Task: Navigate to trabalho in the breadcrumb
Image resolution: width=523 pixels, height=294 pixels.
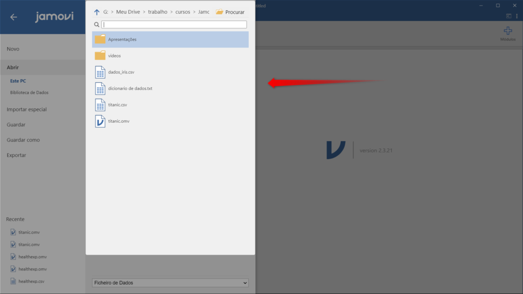Action: click(x=158, y=12)
